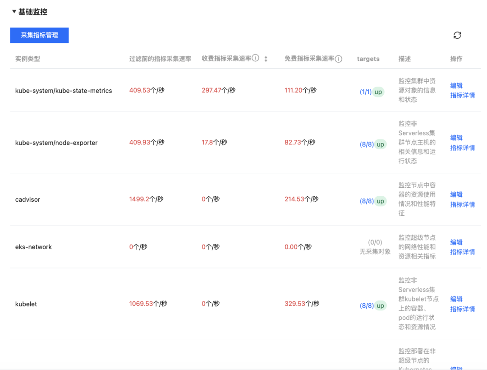Viewport: 487px width, 370px height.
Task: Click the 214.53个/秒 cadvisor free rate
Action: pos(301,199)
